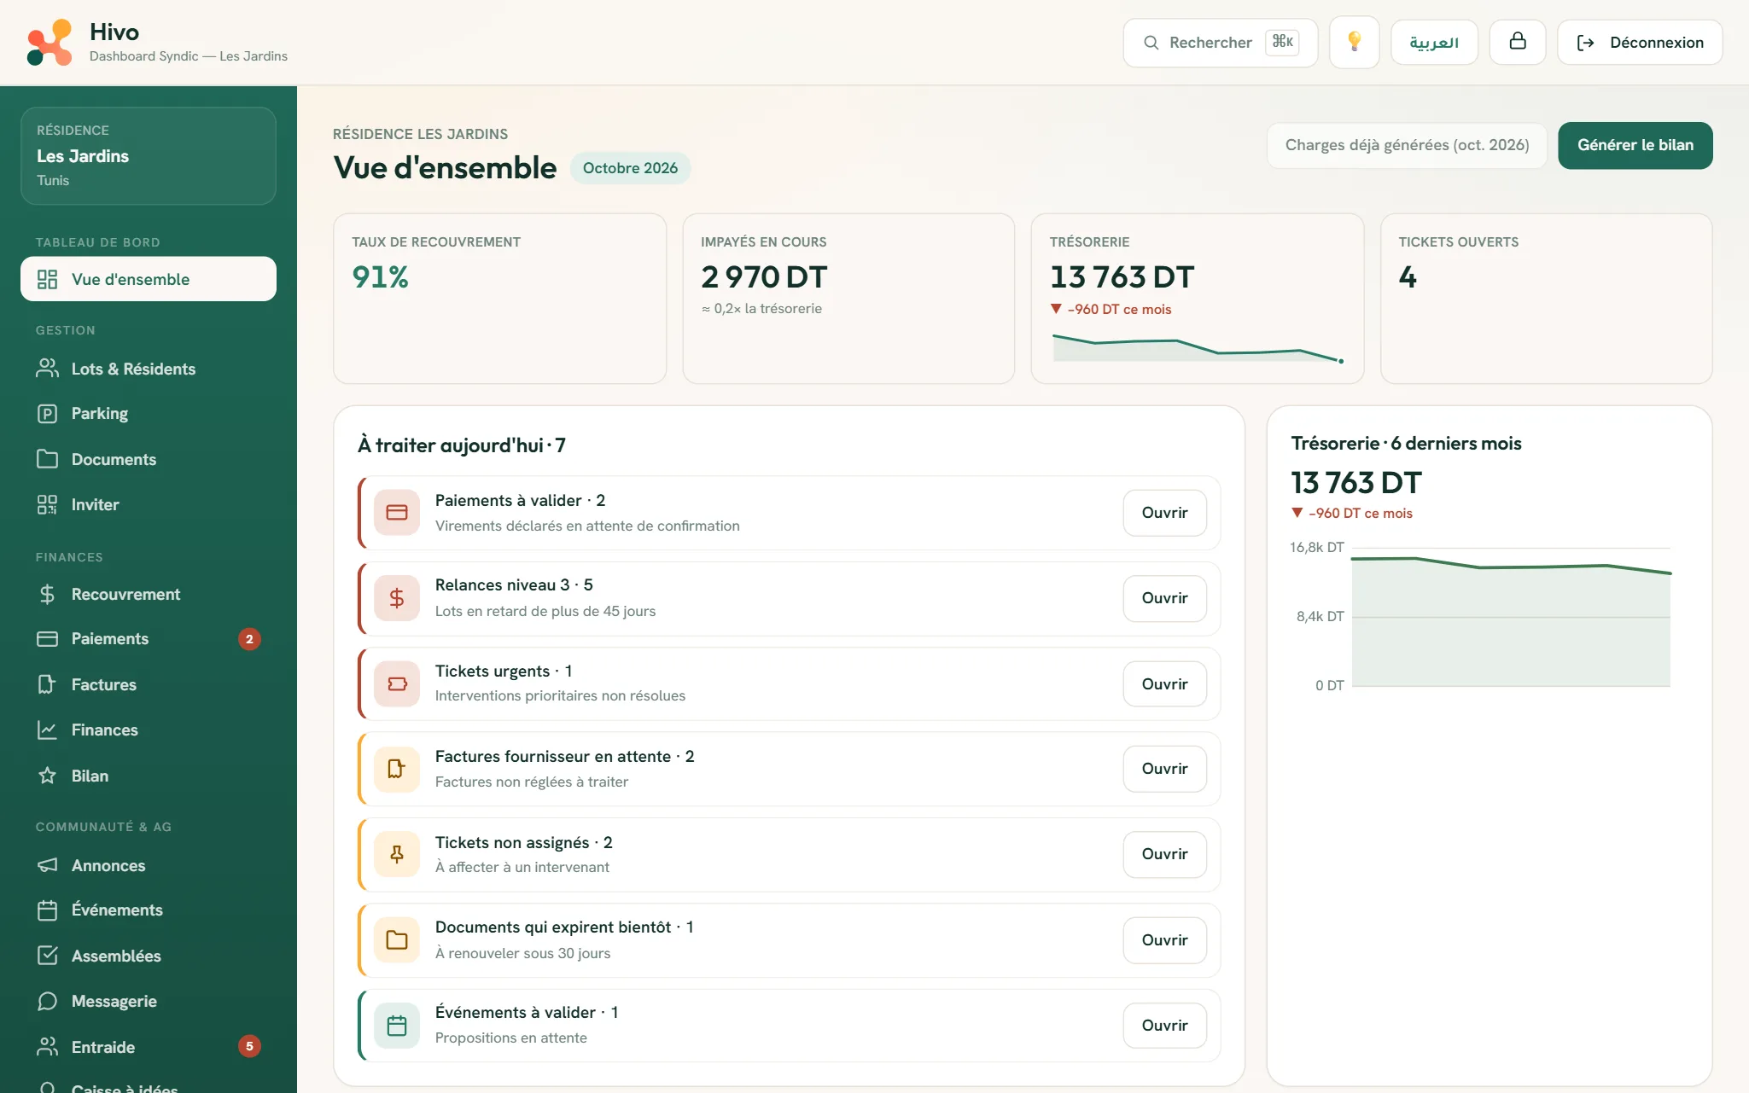Open the Messagerie section
Viewport: 1749px width, 1093px height.
(149, 1001)
